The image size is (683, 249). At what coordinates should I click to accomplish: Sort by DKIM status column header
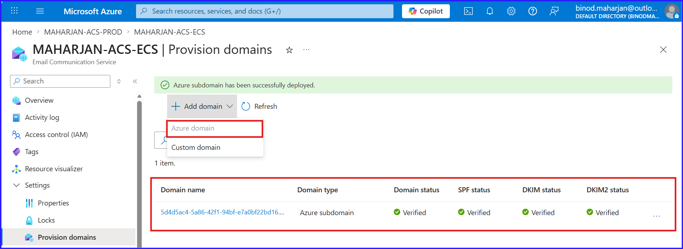pos(541,190)
